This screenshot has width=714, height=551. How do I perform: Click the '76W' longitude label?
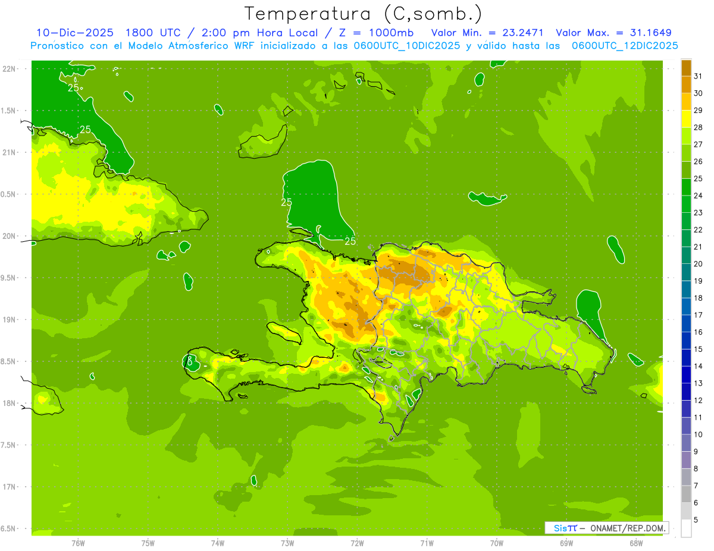pyautogui.click(x=78, y=543)
